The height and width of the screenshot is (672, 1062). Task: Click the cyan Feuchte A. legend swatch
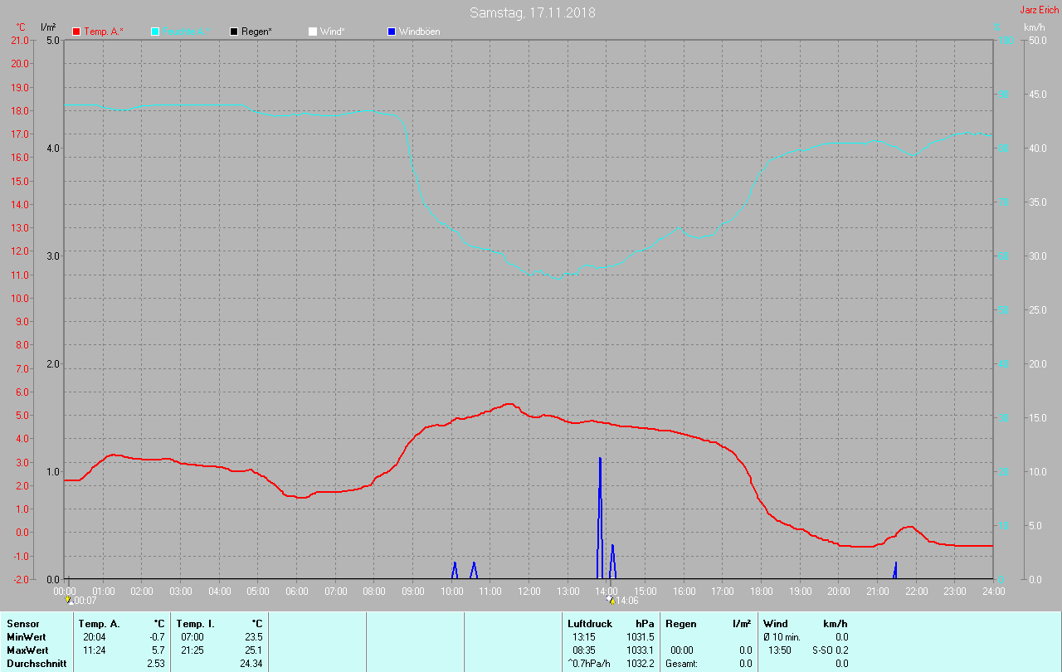[155, 32]
